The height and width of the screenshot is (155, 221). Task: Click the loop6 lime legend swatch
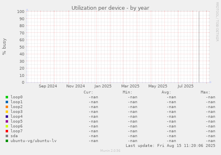(7, 126)
